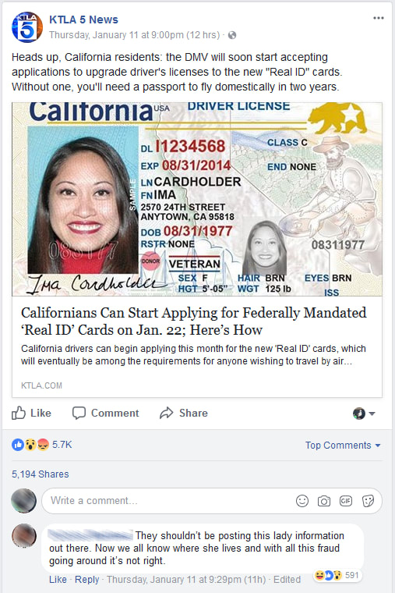Click the public globe privacy icon
Viewport: 395px width, 593px height.
click(232, 35)
